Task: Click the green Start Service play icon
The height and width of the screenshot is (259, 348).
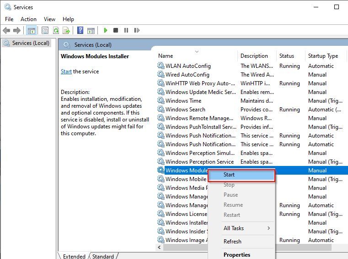Action: (106, 30)
